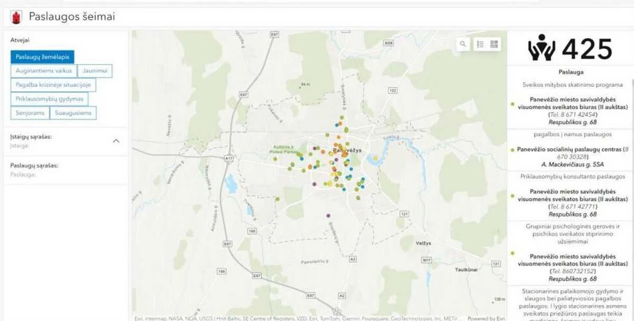Click the red Panevėžys coat of arms logo

pyautogui.click(x=17, y=17)
